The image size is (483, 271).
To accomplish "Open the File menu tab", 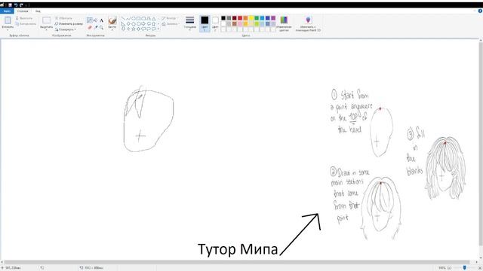I will pyautogui.click(x=7, y=11).
